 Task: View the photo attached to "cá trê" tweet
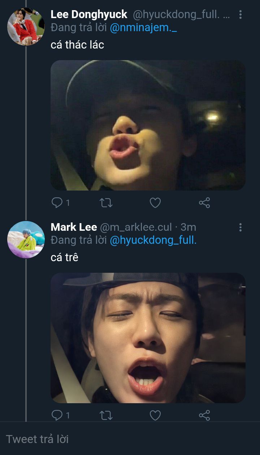point(148,338)
